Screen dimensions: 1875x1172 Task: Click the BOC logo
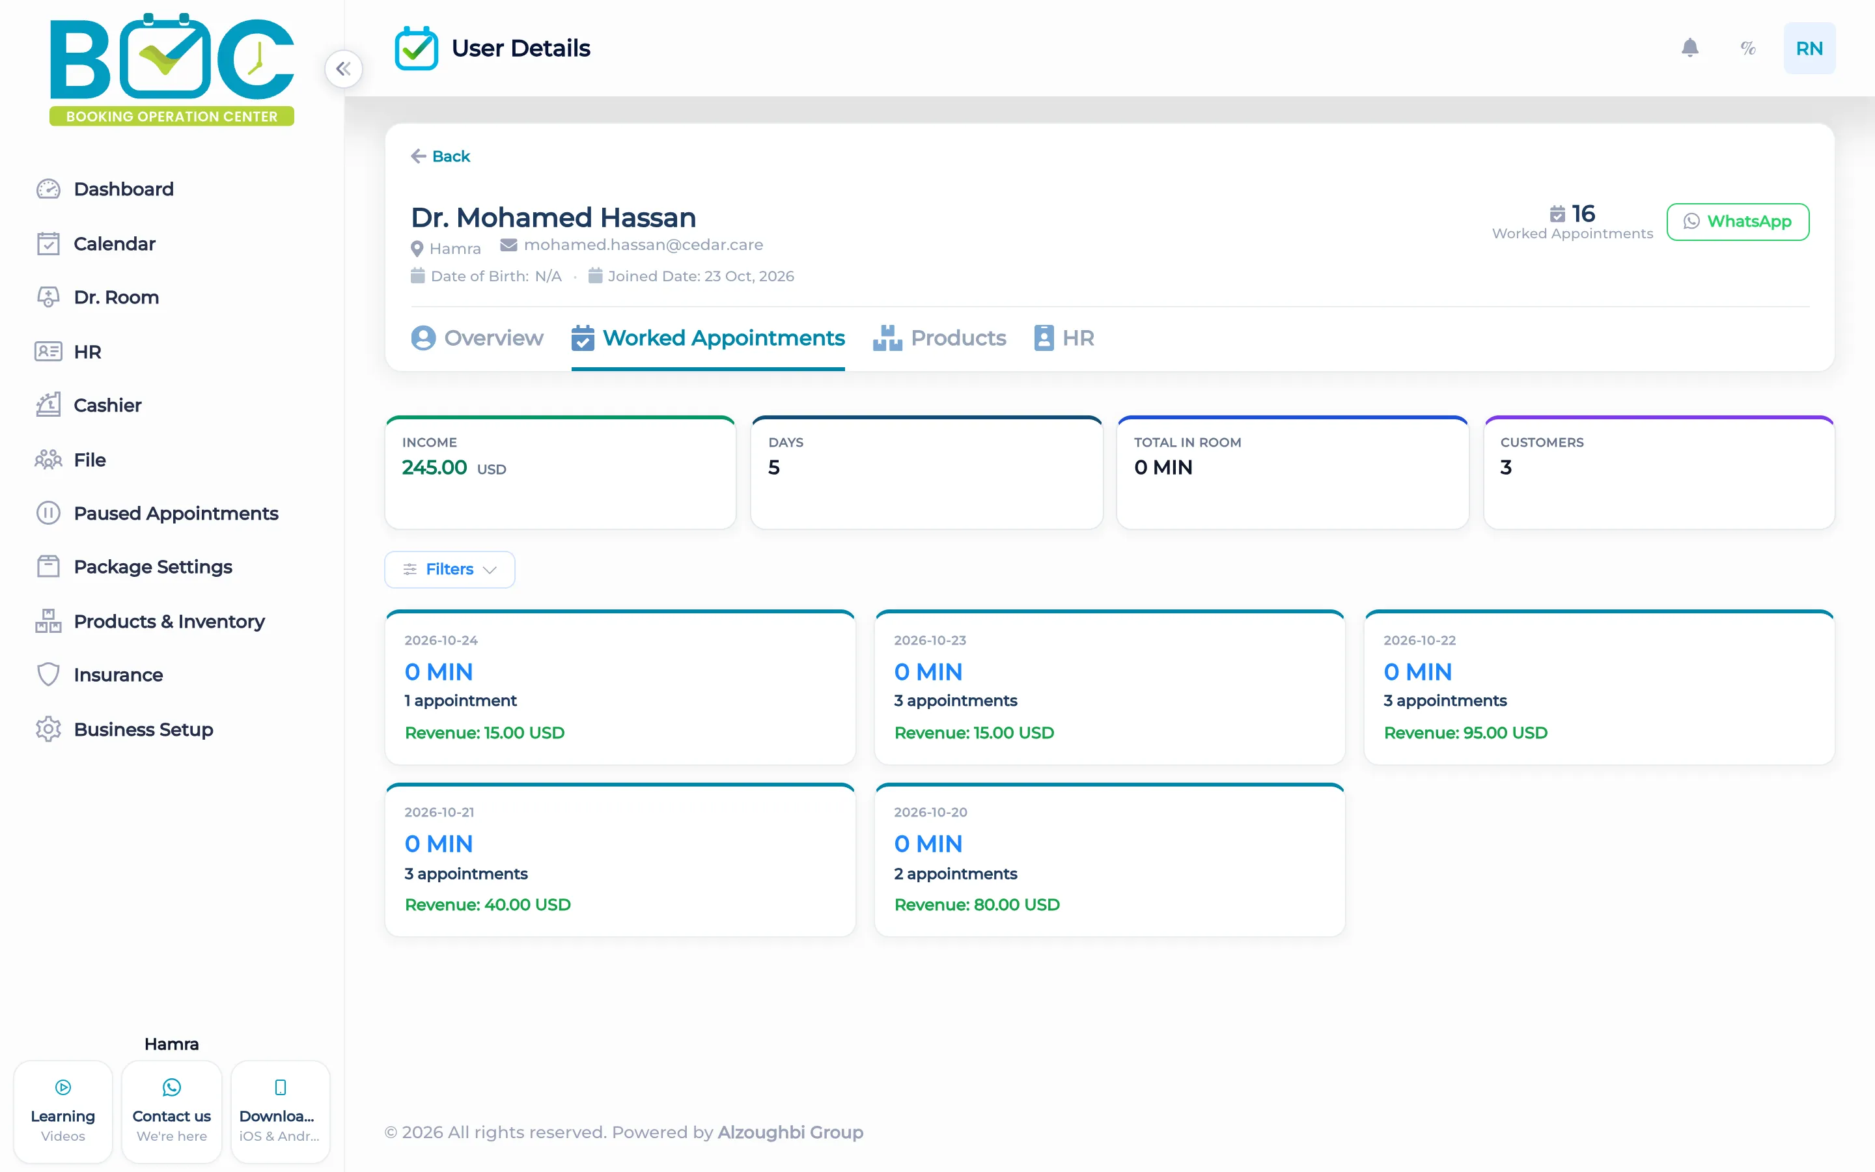point(172,68)
